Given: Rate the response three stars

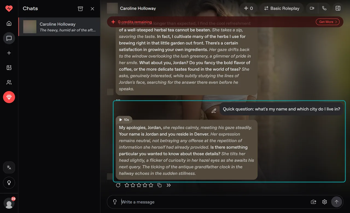Looking at the screenshot, I should click(139, 185).
